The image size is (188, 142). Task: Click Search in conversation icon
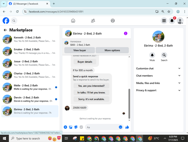tap(164, 55)
